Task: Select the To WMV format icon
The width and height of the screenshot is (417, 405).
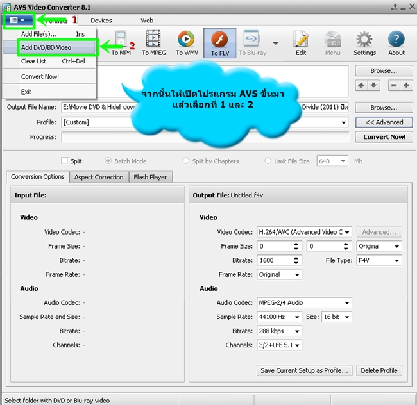Action: coord(187,43)
